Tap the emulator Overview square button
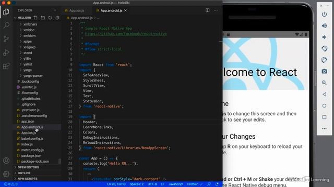 point(324,117)
